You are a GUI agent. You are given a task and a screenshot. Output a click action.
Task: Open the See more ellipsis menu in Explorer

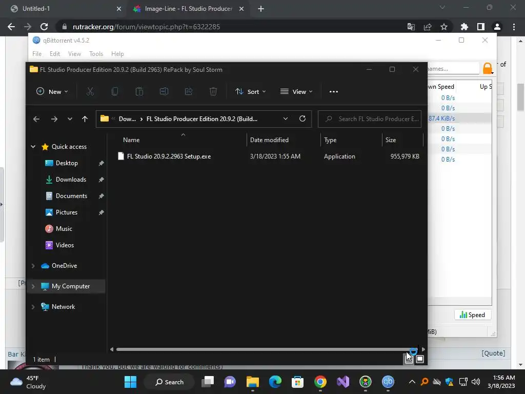tap(333, 91)
